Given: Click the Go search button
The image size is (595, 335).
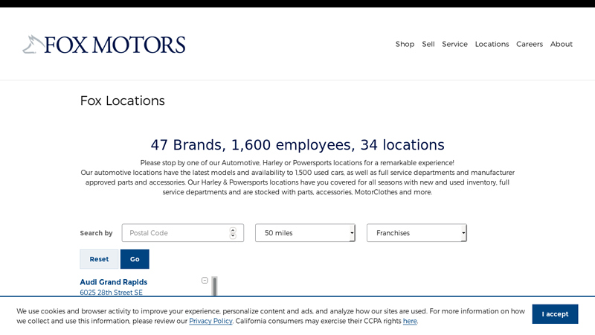Looking at the screenshot, I should (x=135, y=259).
